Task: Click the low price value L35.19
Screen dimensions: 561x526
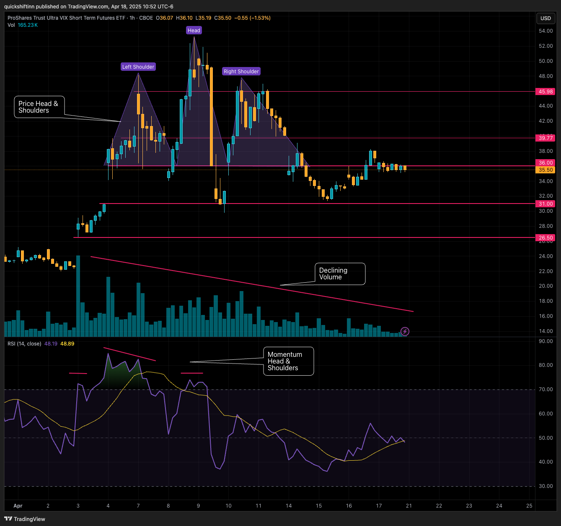Action: [x=204, y=18]
